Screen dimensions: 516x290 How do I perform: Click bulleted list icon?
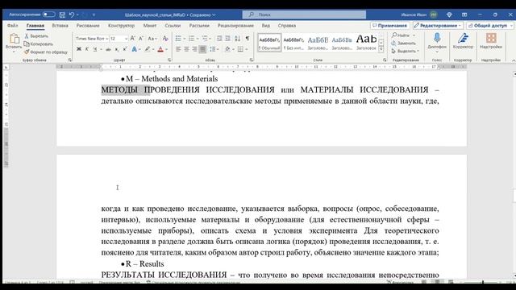(178, 39)
